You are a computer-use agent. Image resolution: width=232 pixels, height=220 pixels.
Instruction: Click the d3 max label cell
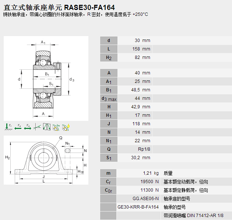108,98
